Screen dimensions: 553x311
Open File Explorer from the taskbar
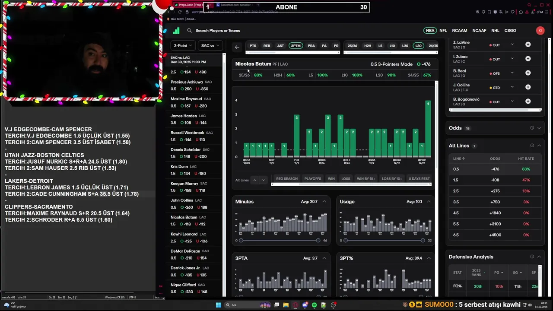(286, 305)
